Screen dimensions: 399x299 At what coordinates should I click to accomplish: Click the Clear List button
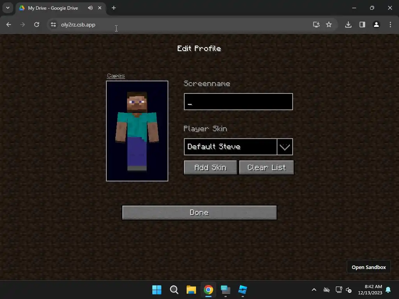[x=267, y=167]
